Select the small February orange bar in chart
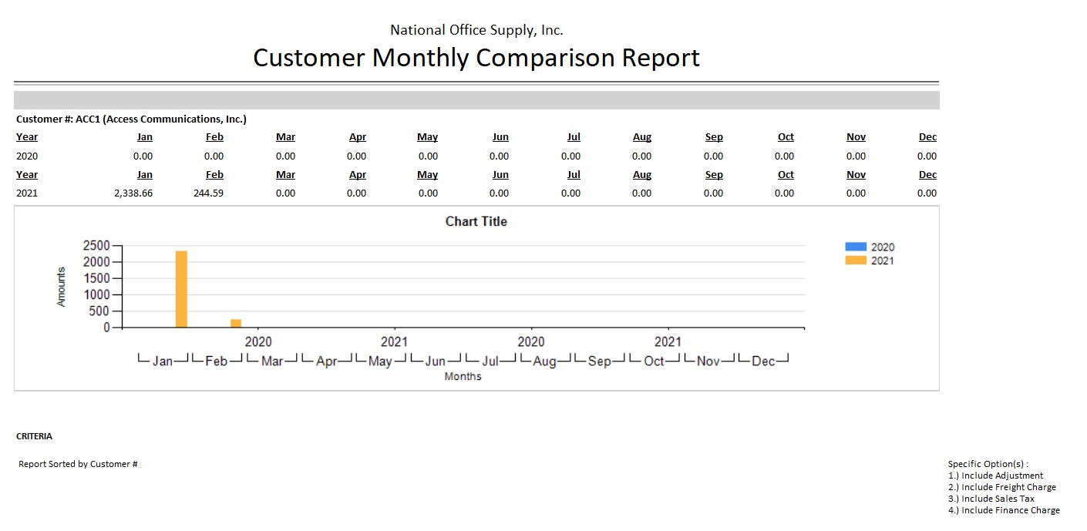Viewport: 1087px width, 531px height. coord(236,323)
